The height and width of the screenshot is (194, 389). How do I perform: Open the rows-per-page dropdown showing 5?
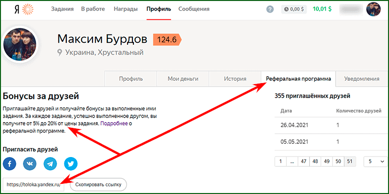(375, 161)
